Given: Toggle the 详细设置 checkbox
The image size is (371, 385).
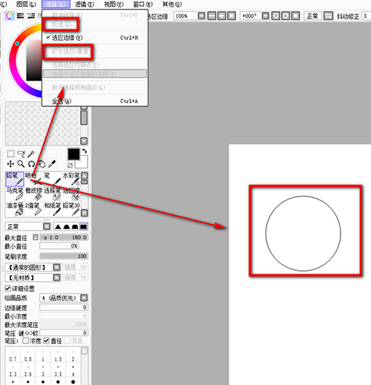Looking at the screenshot, I should [x=7, y=289].
